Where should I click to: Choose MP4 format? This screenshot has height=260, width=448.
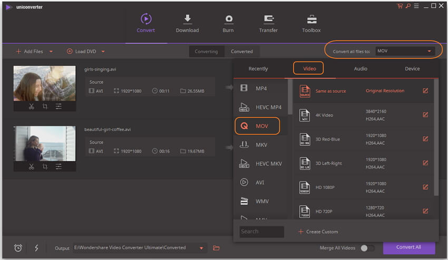[x=260, y=88]
